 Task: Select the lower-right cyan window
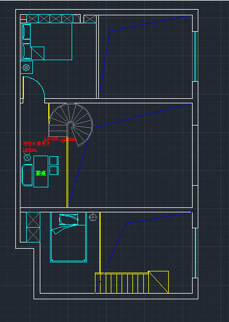tap(195, 253)
